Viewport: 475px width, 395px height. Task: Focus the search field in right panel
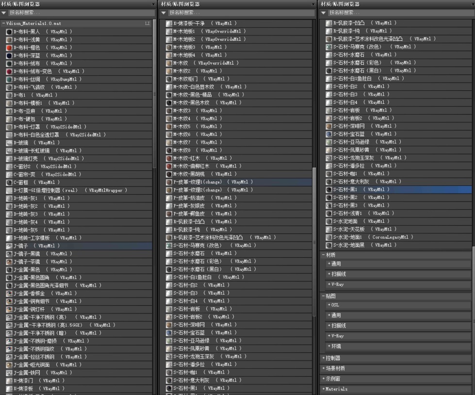click(401, 13)
